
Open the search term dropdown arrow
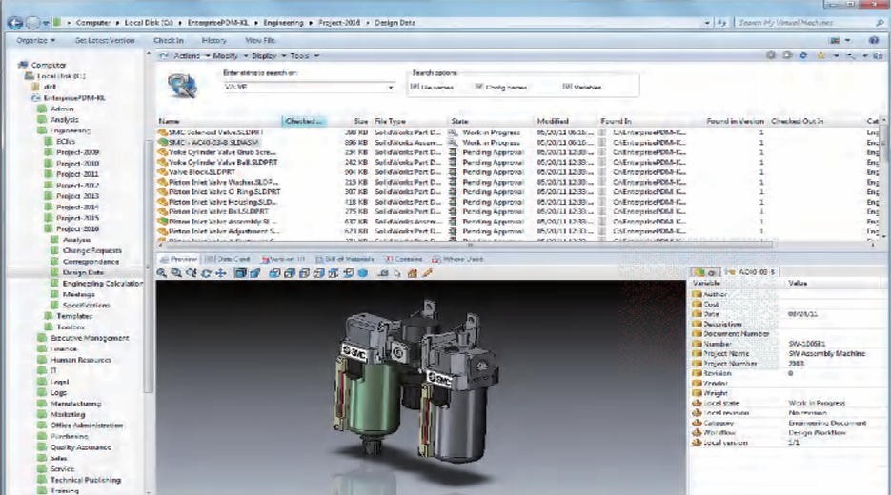click(x=391, y=87)
